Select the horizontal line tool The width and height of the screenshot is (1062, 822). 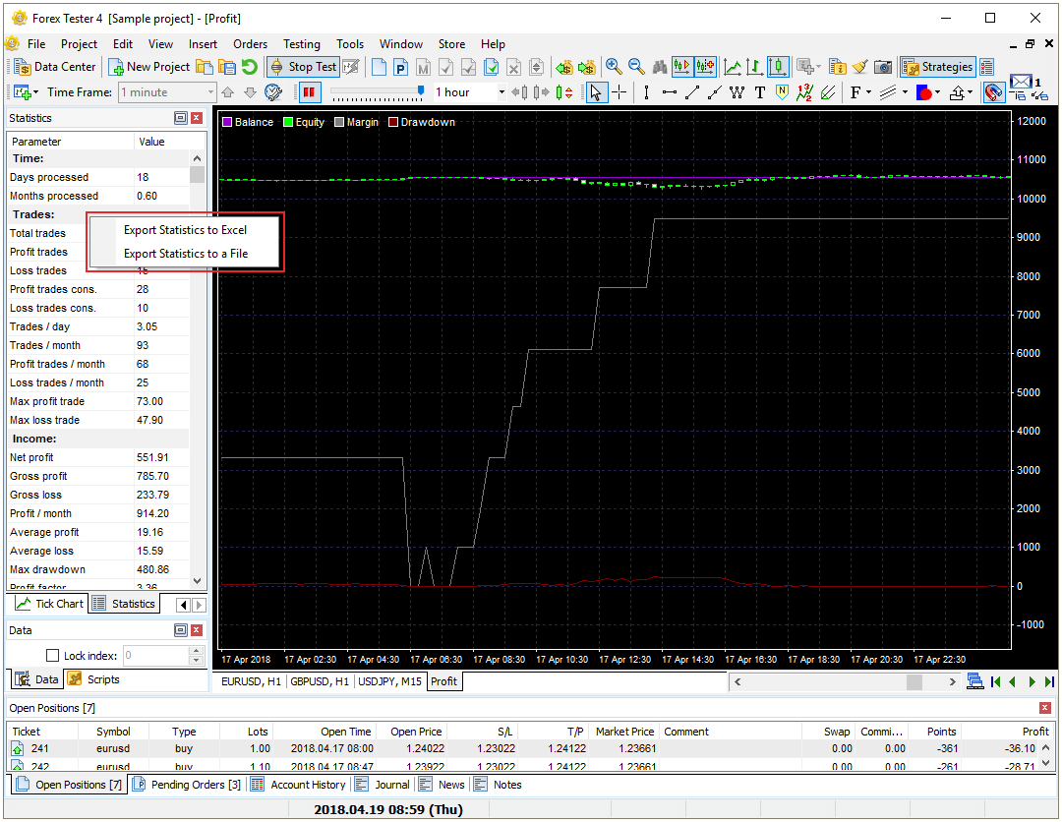[x=670, y=92]
